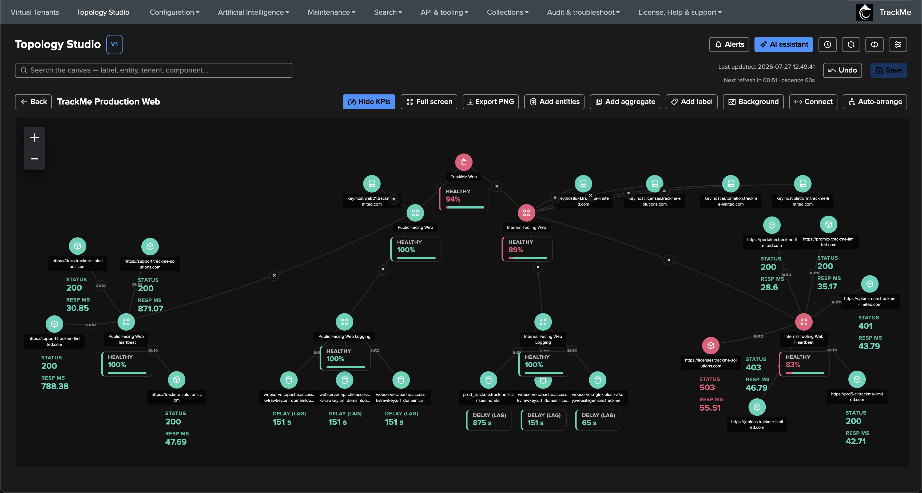
Task: Open the Alerts panel
Action: (x=729, y=44)
